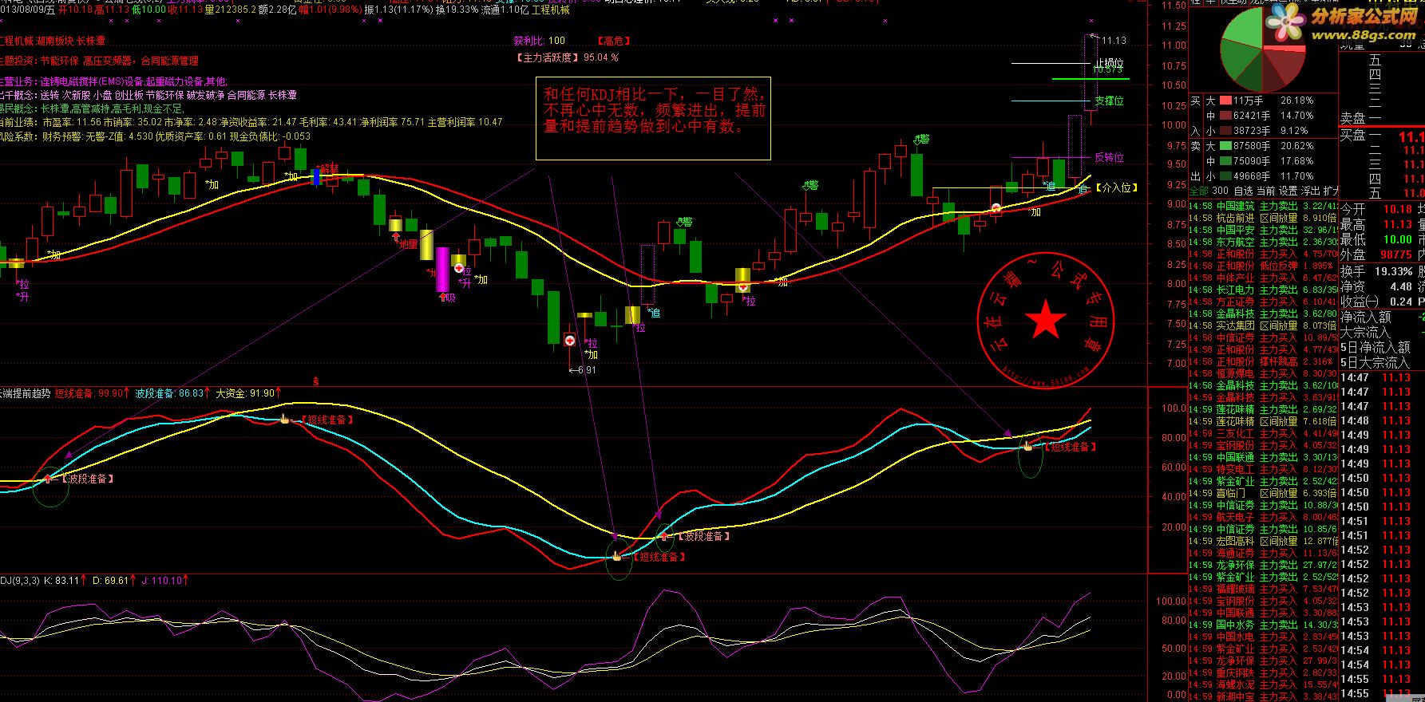This screenshot has height=702, width=1425.
Task: Click the 获利比: 100 readout
Action: tap(539, 41)
